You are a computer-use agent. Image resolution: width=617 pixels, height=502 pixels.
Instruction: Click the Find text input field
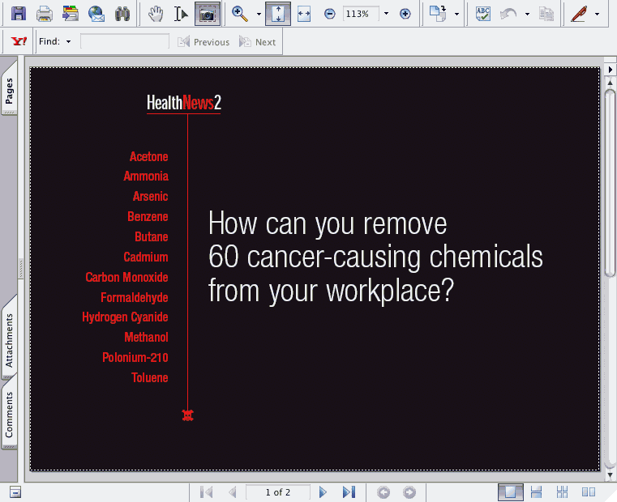pos(125,41)
